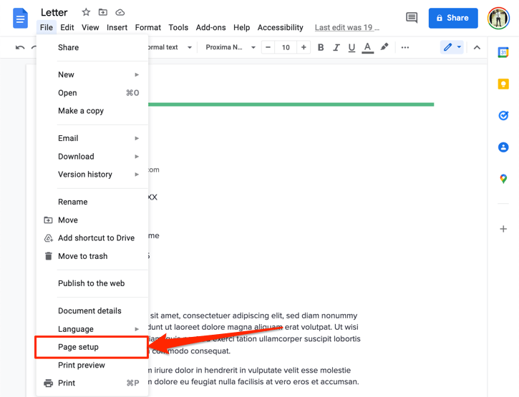Open Google Keep in the side panel
519x397 pixels.
(503, 84)
